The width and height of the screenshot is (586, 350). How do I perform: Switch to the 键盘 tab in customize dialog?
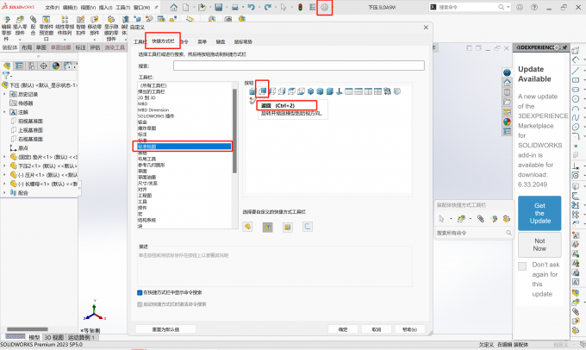[221, 41]
